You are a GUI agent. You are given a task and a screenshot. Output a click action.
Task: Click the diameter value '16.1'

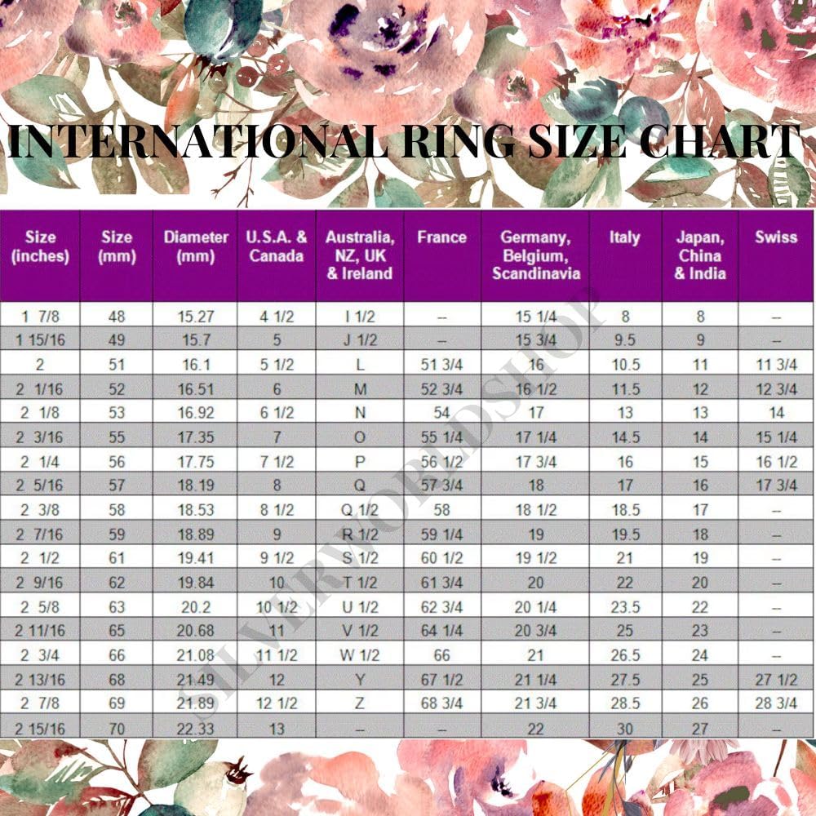tap(196, 365)
